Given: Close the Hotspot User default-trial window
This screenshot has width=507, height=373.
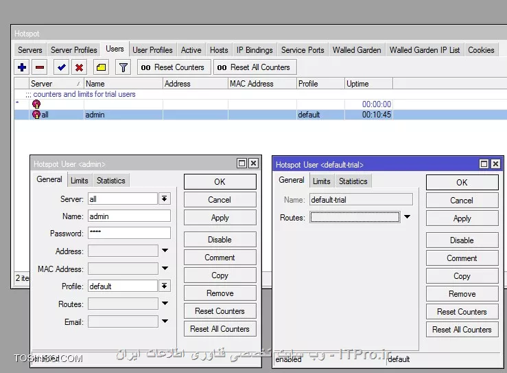Looking at the screenshot, I should point(495,164).
